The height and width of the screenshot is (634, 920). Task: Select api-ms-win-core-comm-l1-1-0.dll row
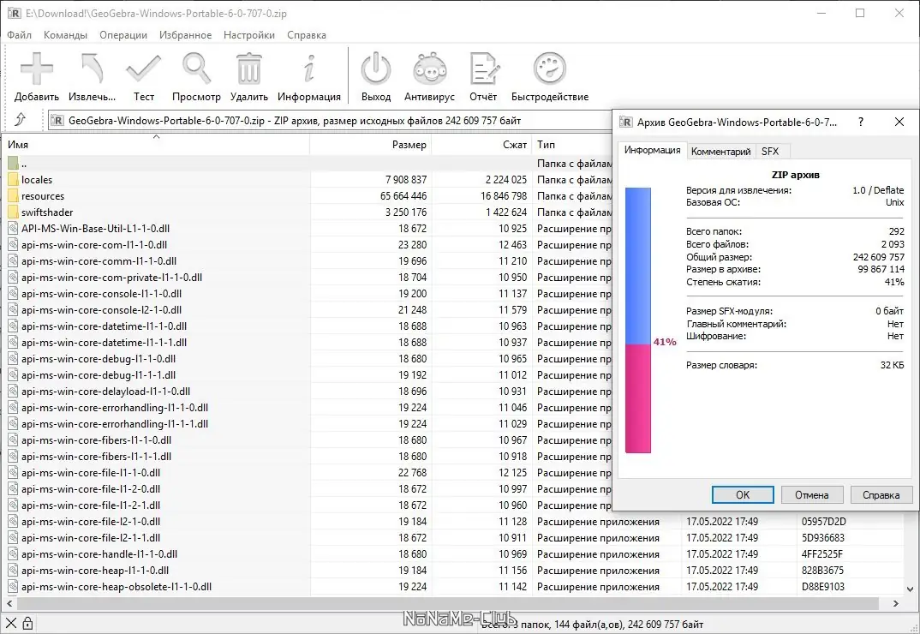308,261
